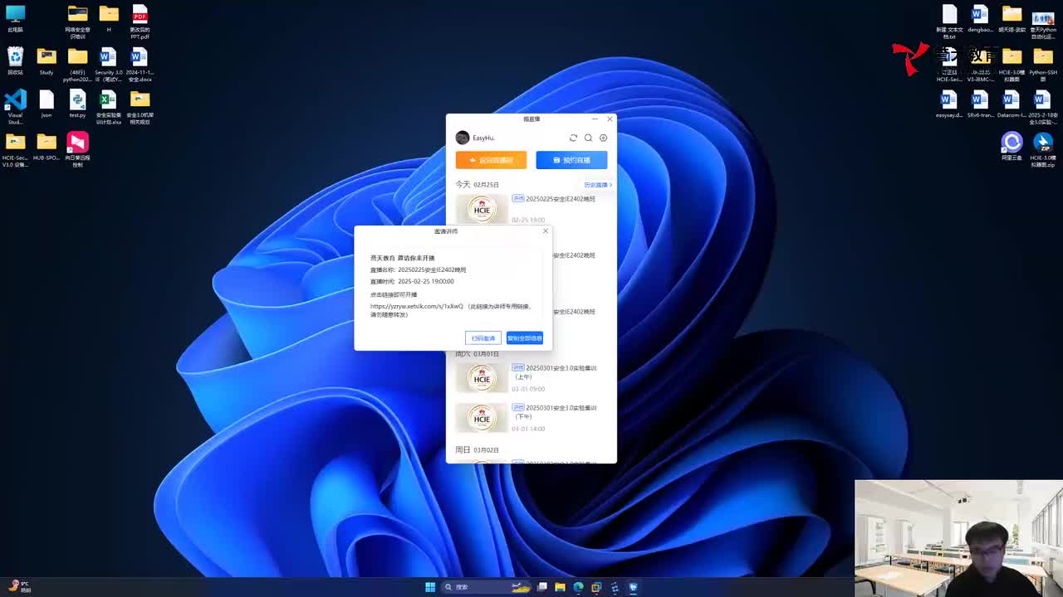Select the Python-SSH图 folder
The width and height of the screenshot is (1063, 597).
point(1043,65)
